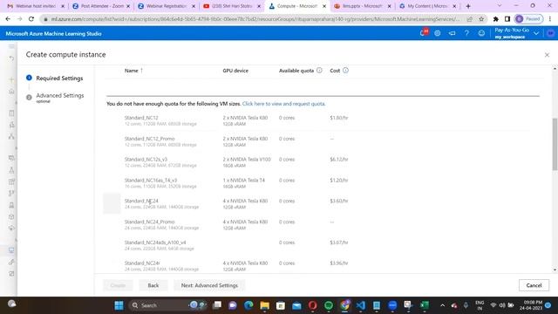Click the Cost column info icon

tap(345, 71)
